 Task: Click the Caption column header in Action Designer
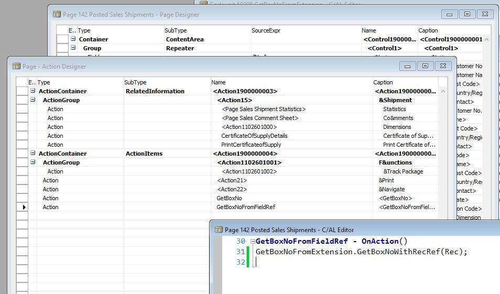(x=383, y=82)
